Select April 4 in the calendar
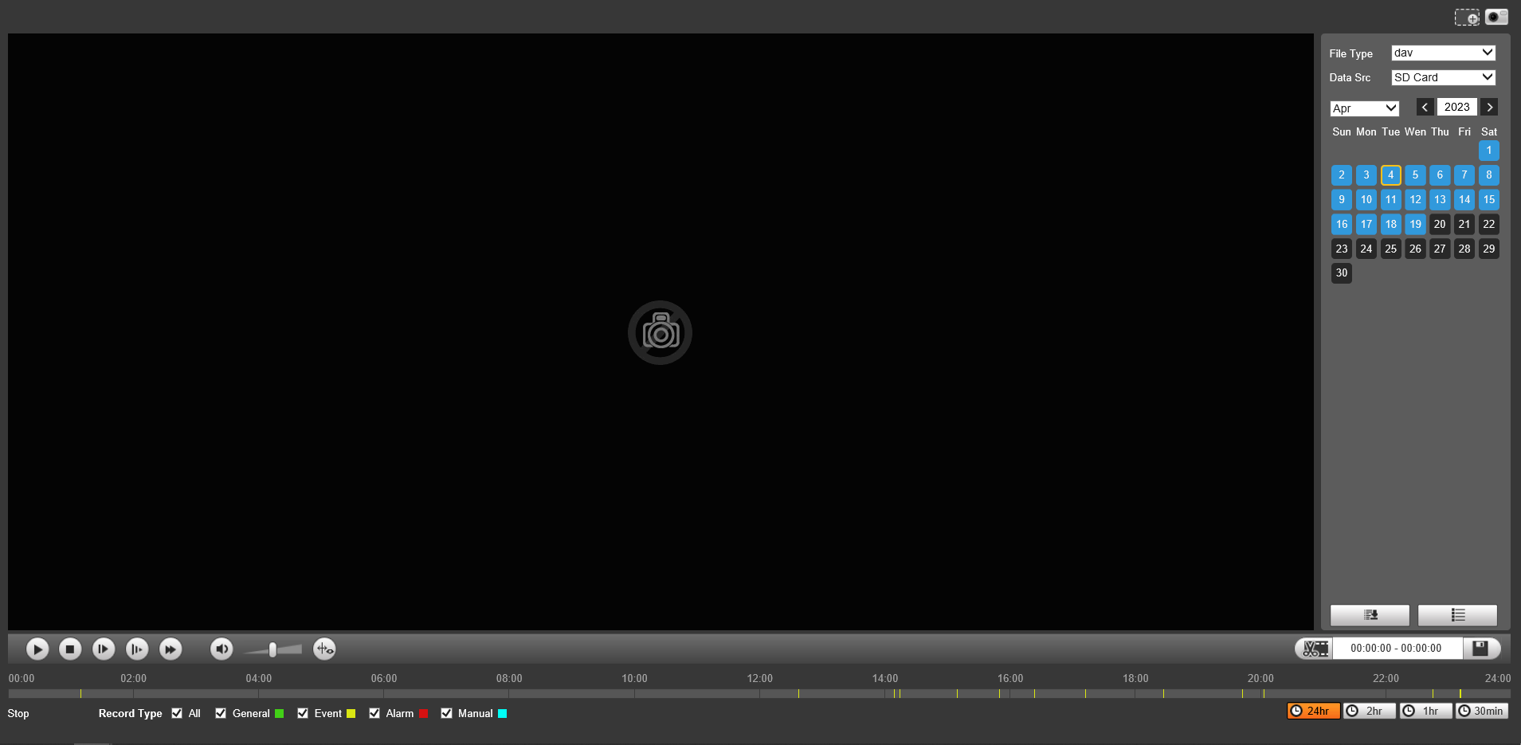Viewport: 1521px width, 745px height. pos(1391,175)
